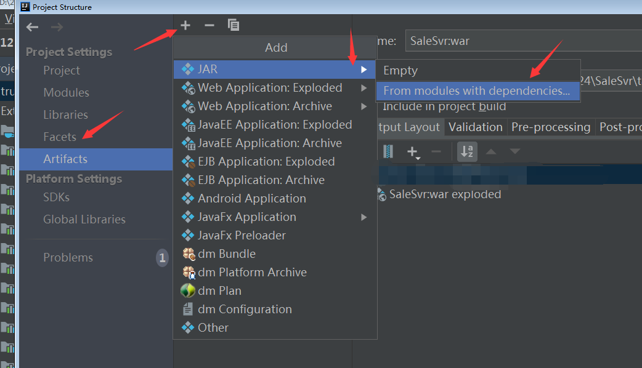
Task: Select SaleSvr:war exploded in output tree
Action: tap(445, 194)
